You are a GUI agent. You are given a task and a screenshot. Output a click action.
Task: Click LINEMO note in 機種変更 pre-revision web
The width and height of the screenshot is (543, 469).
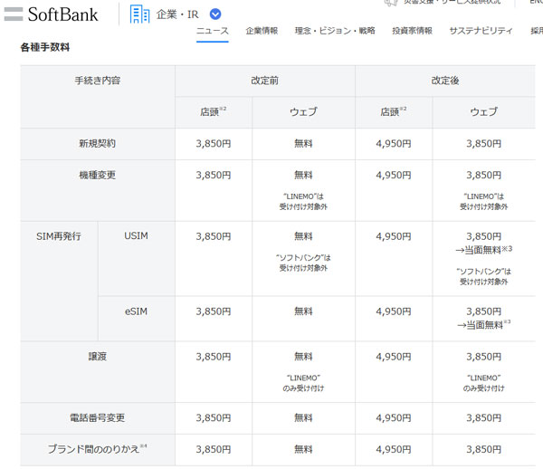pyautogui.click(x=303, y=202)
